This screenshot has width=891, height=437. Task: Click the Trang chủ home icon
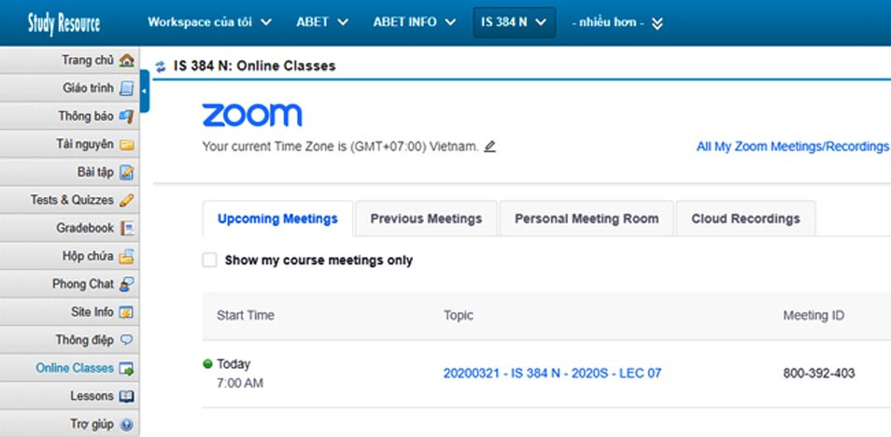click(127, 61)
